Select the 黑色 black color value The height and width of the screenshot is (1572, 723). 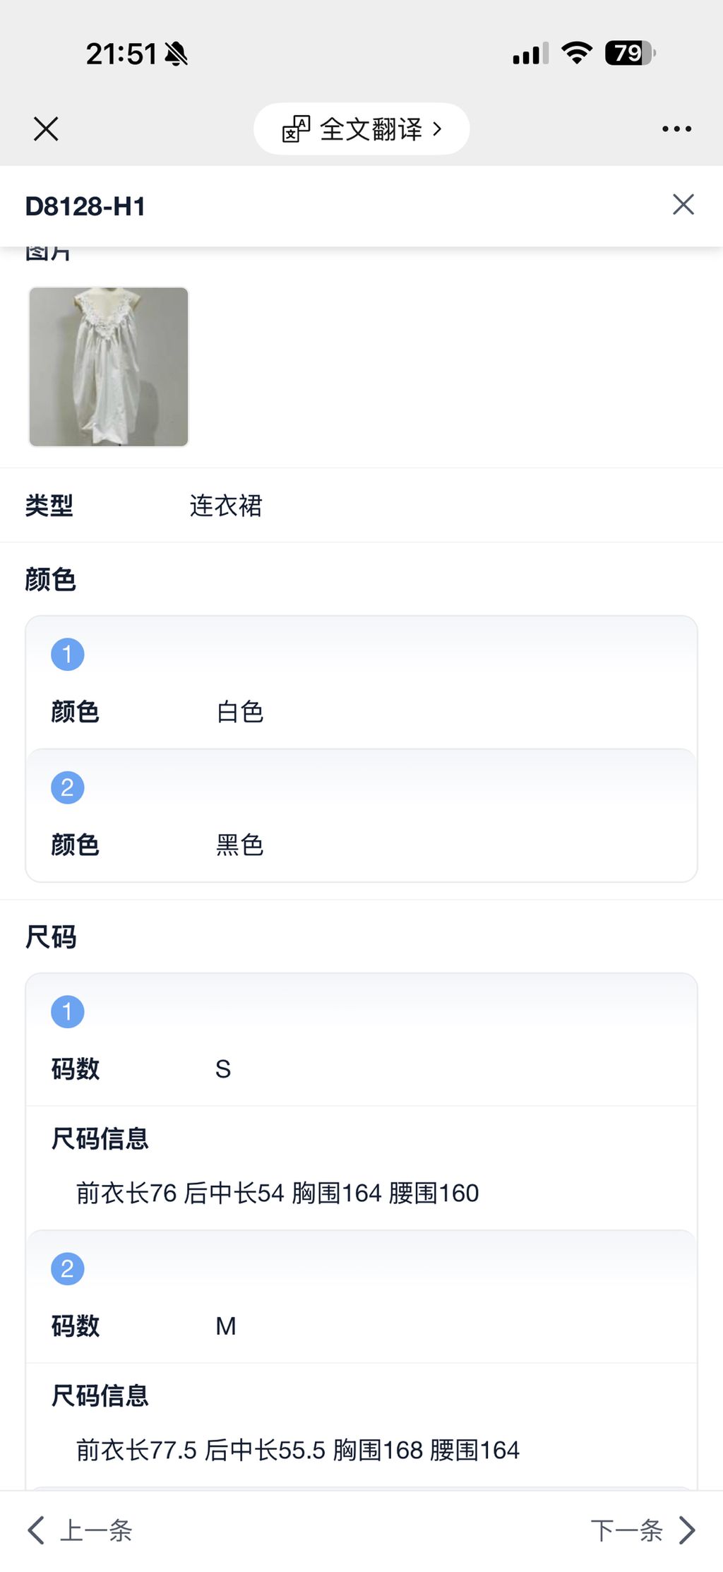click(240, 845)
